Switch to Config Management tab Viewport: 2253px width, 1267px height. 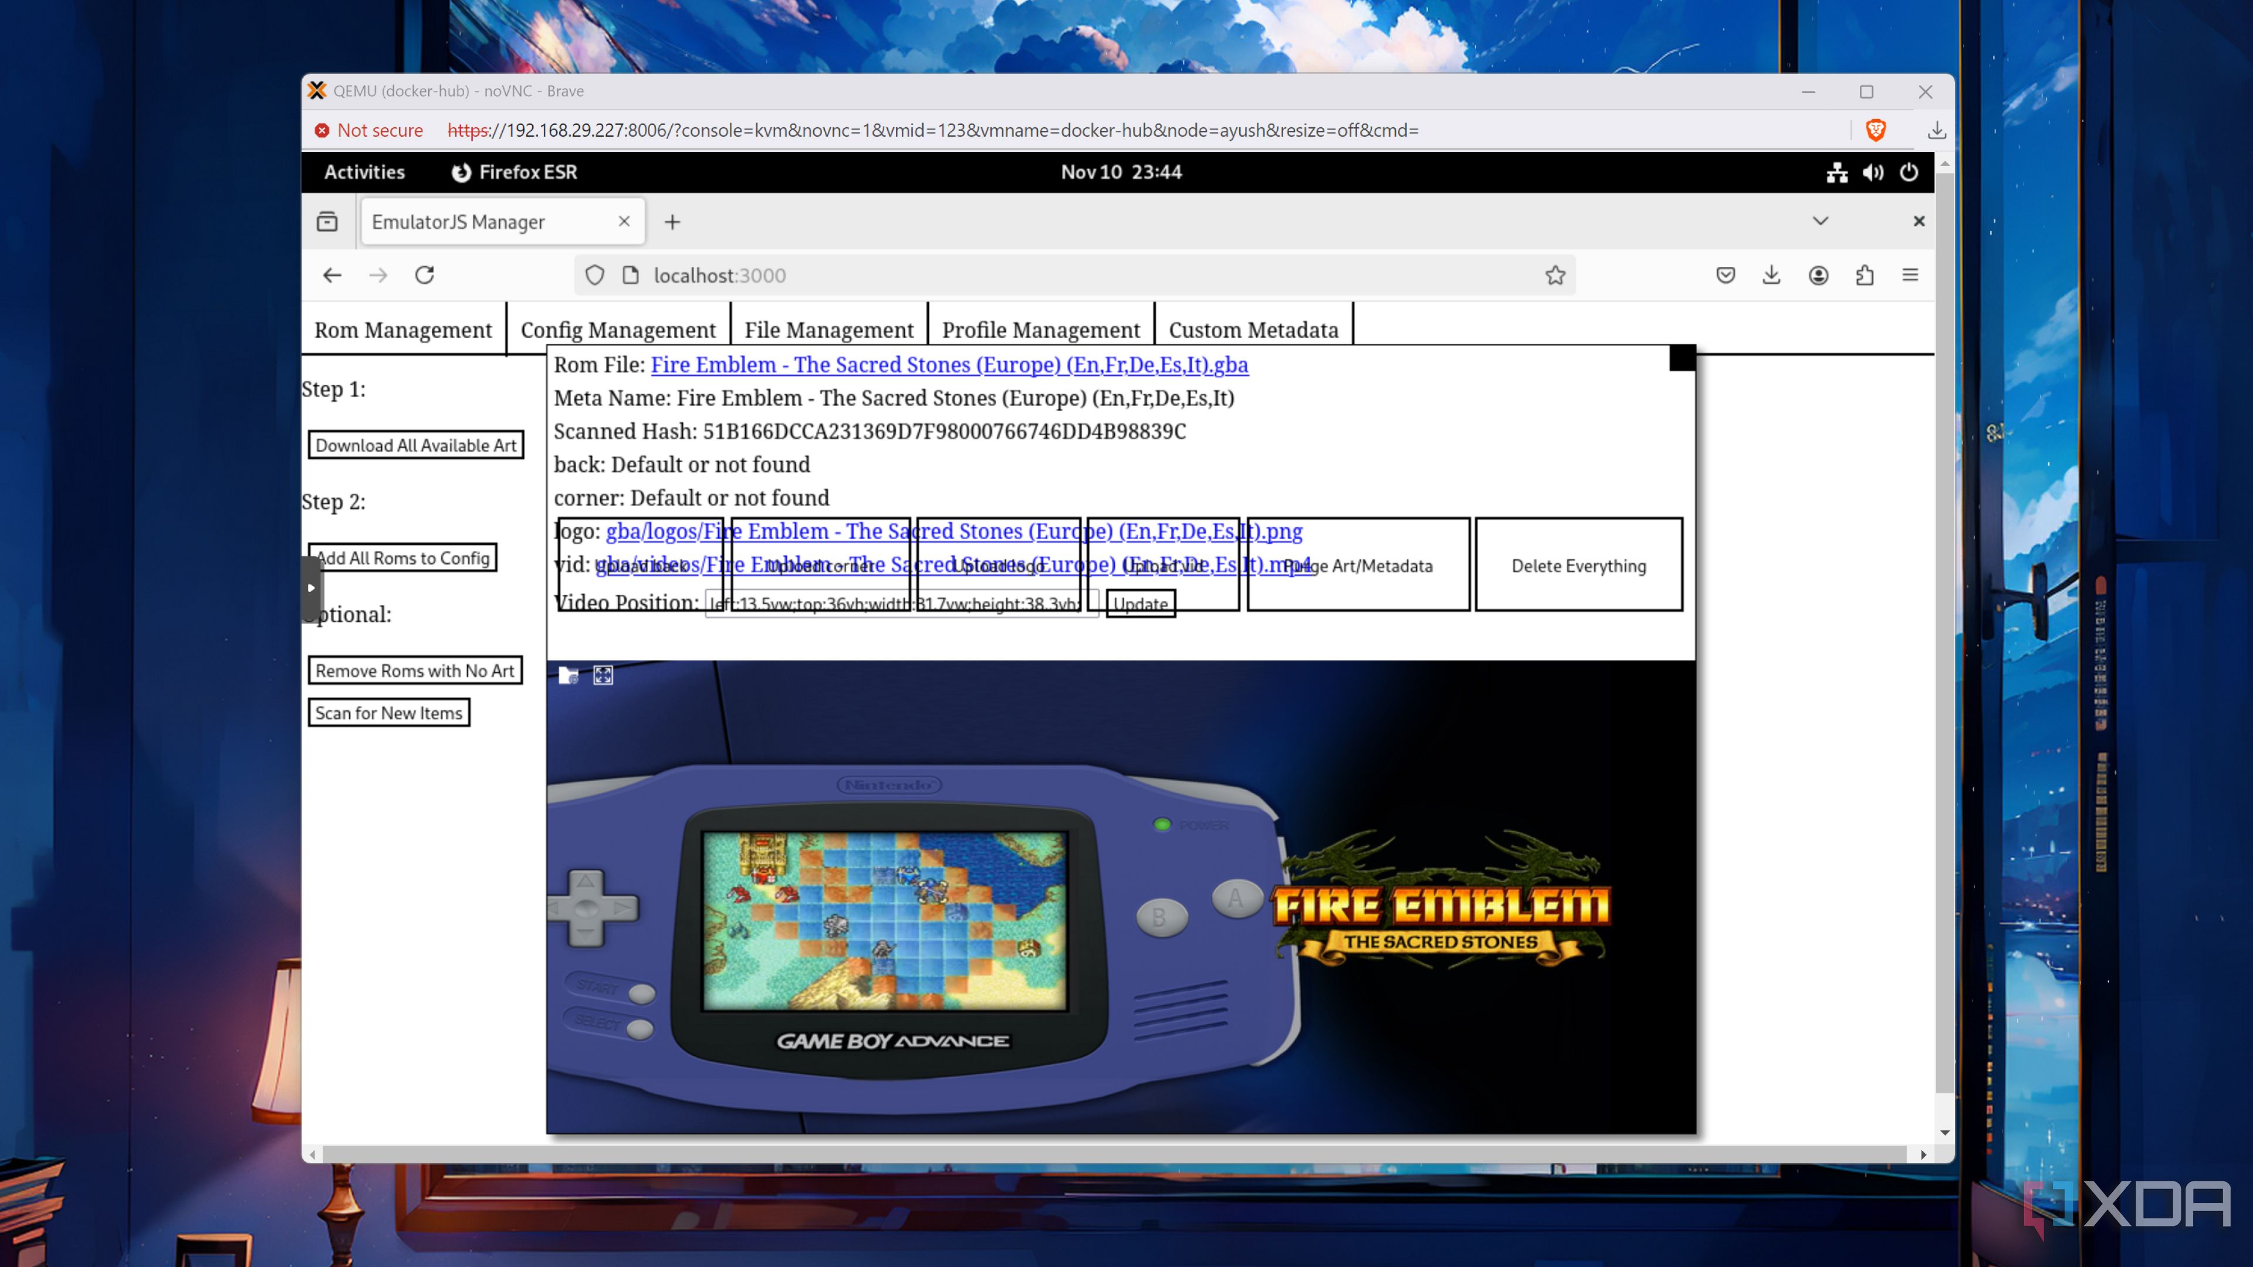(618, 330)
